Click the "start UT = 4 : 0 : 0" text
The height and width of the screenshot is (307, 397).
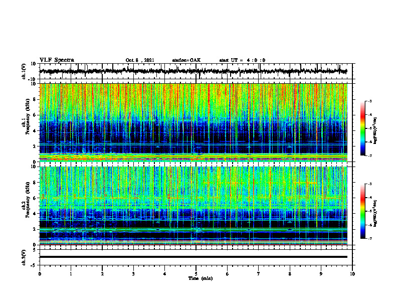pos(242,60)
